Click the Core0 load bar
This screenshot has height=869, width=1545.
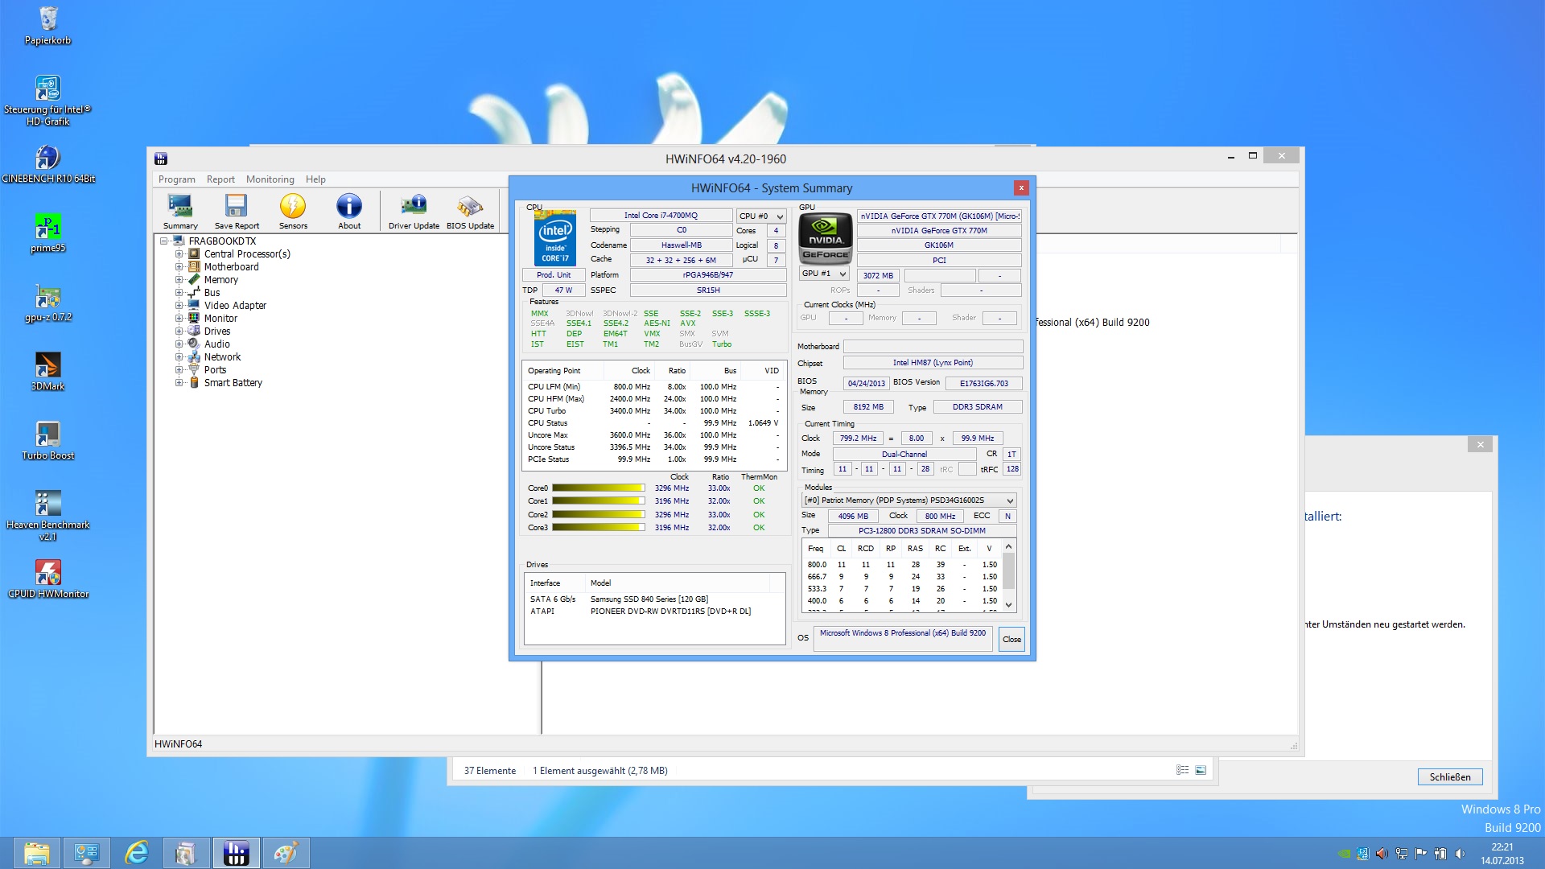point(598,488)
